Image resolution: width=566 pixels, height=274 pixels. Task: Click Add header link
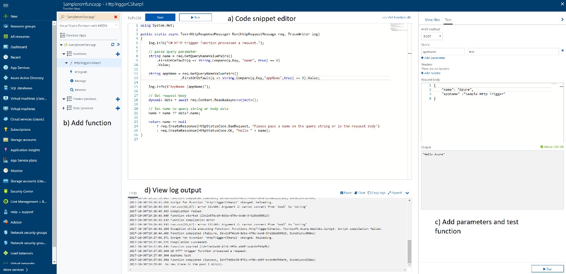click(x=430, y=73)
